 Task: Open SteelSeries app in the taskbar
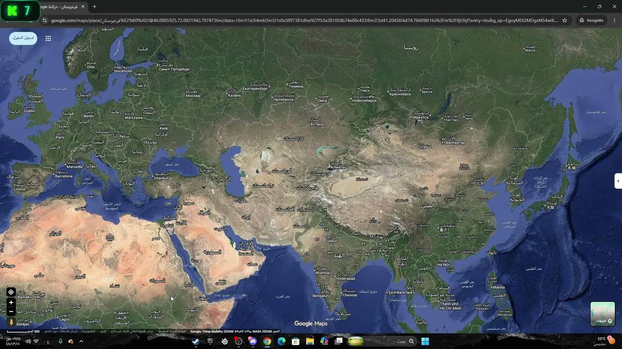pos(225,341)
